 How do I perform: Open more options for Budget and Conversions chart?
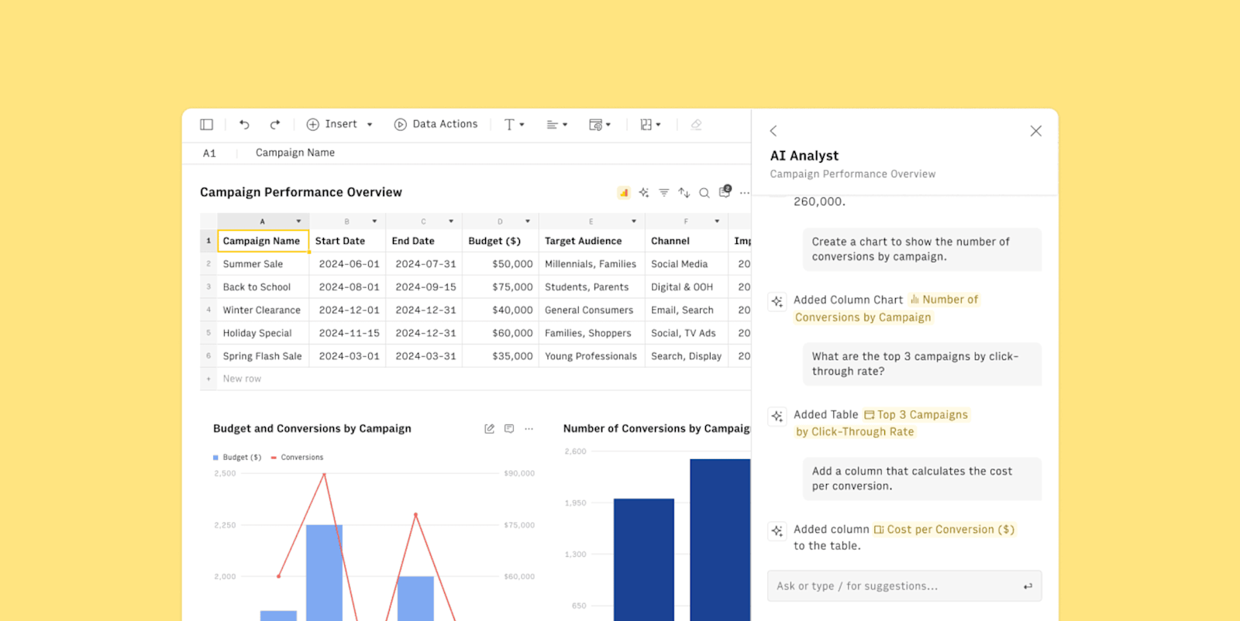529,429
